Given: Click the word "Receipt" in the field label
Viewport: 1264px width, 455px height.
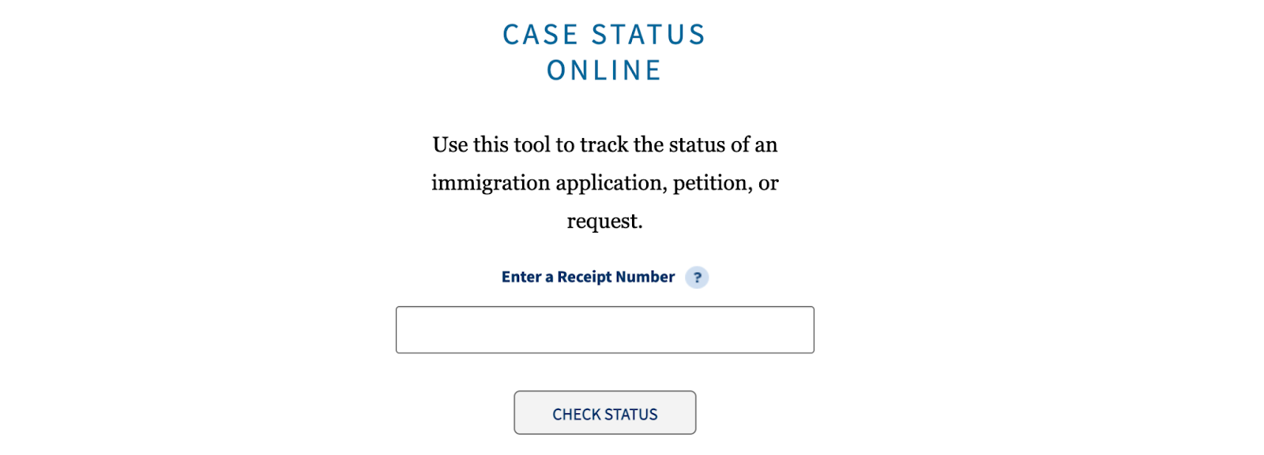Looking at the screenshot, I should point(584,277).
